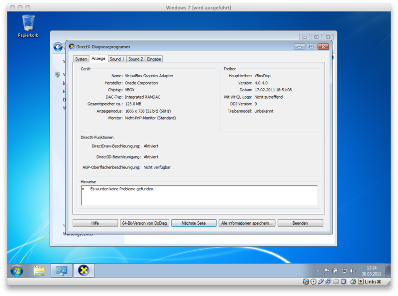The width and height of the screenshot is (398, 296).
Task: Click the version value '4.0.4.0'
Action: [x=261, y=83]
